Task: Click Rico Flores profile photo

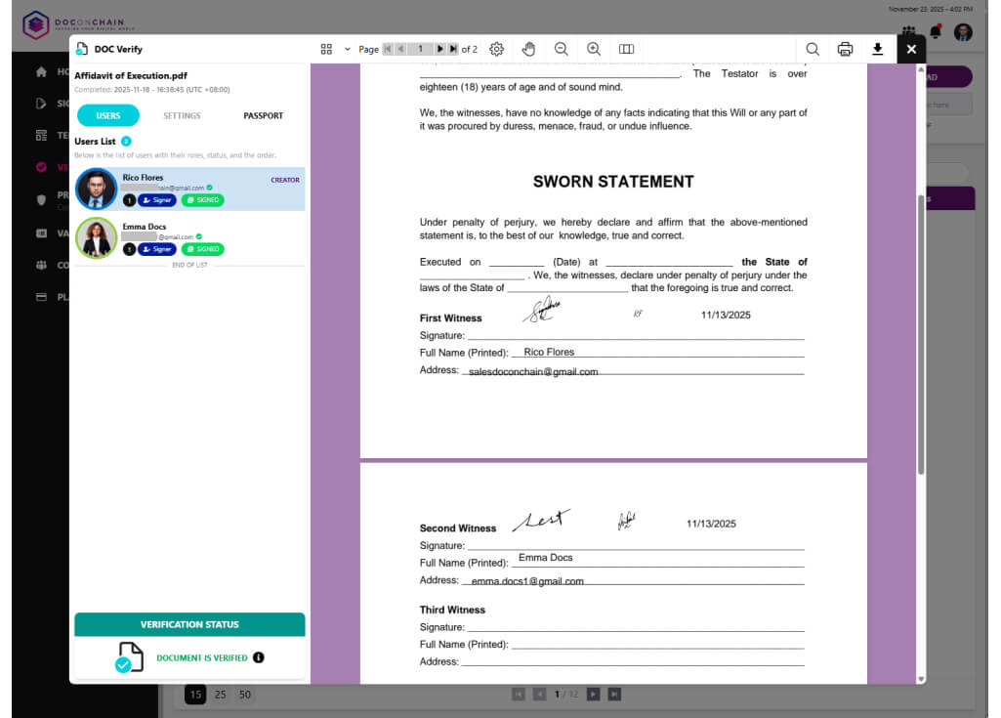Action: tap(97, 190)
